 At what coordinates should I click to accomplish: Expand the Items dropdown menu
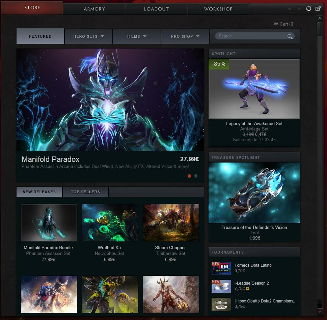pyautogui.click(x=137, y=36)
